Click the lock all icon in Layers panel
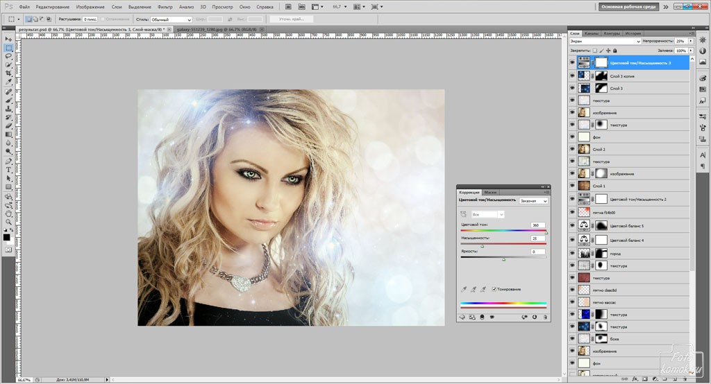The width and height of the screenshot is (711, 384). (613, 51)
